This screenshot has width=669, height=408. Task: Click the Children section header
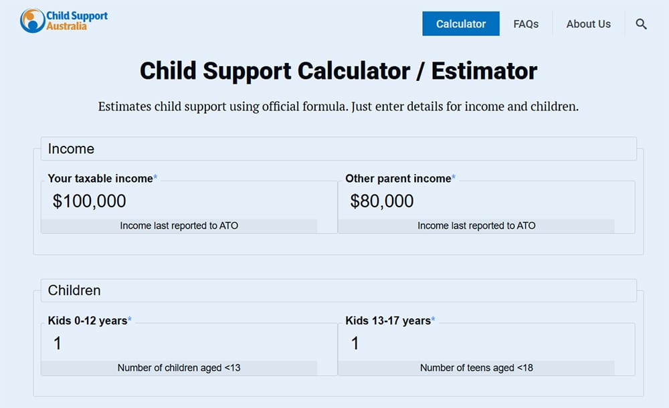pyautogui.click(x=74, y=290)
